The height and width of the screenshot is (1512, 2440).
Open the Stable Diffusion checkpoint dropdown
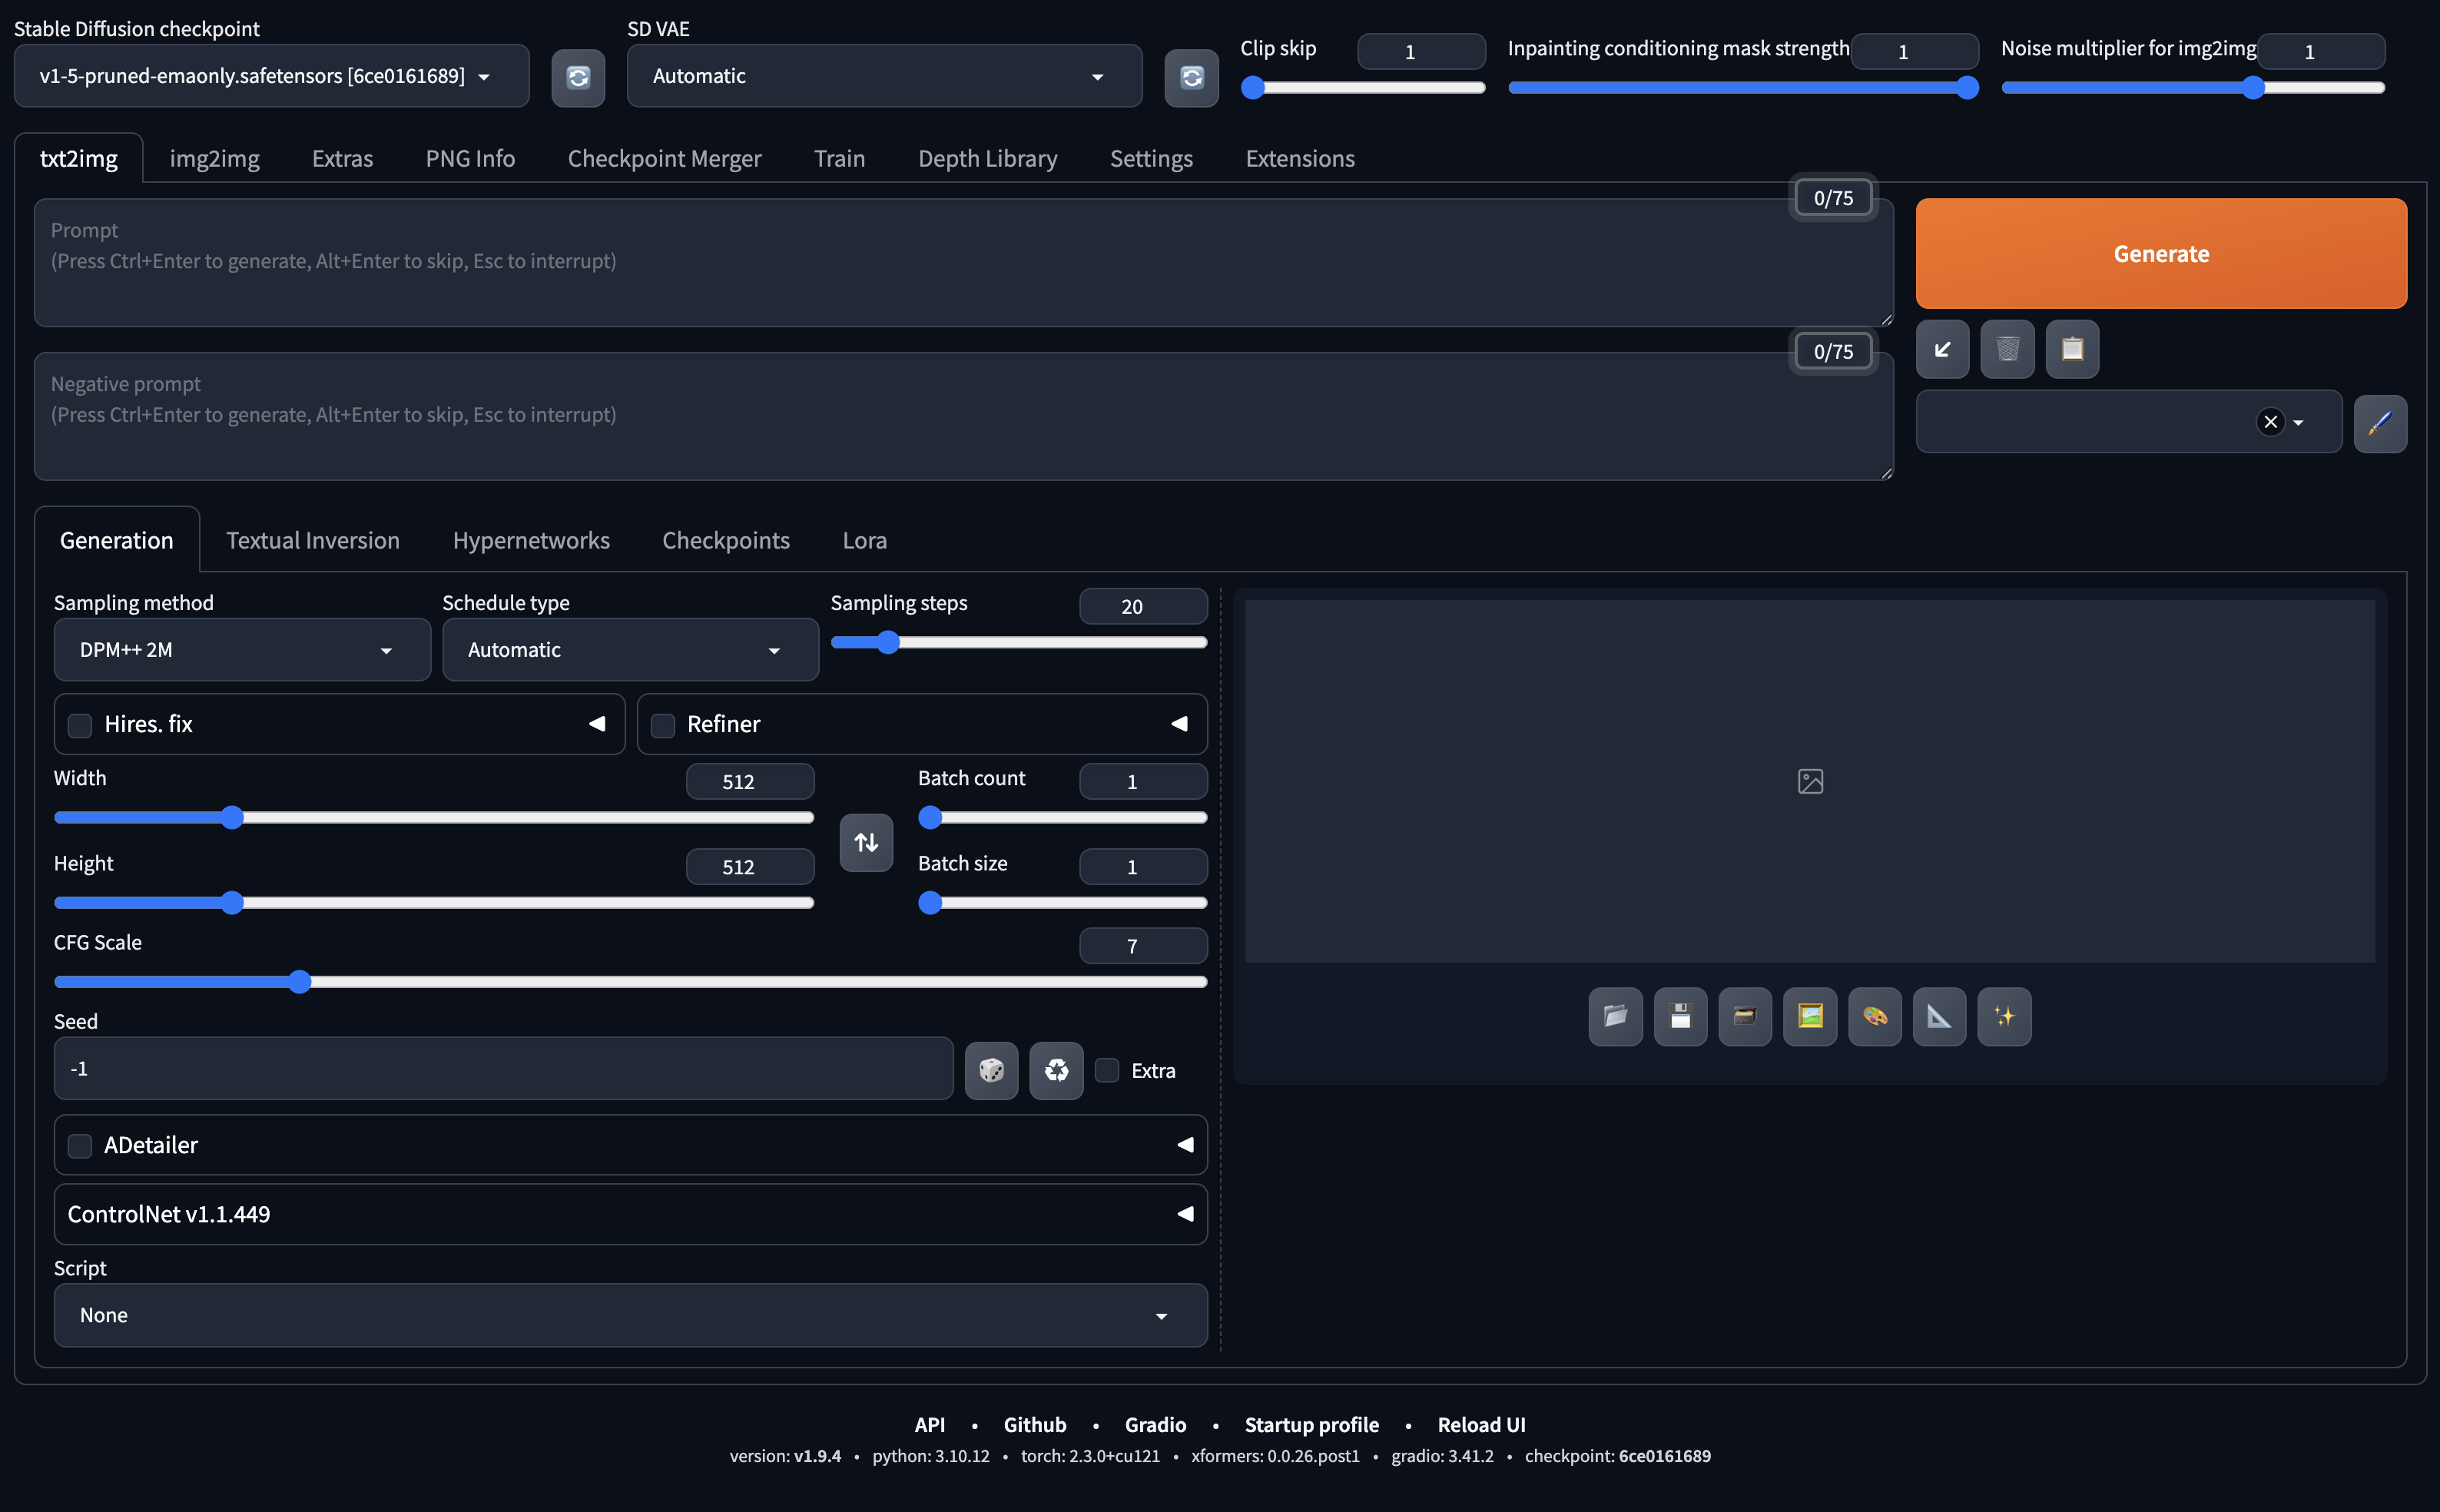click(271, 76)
